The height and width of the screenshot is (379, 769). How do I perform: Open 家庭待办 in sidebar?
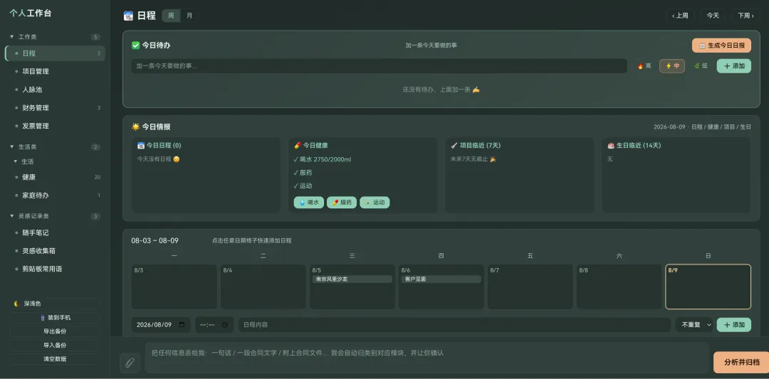point(55,196)
